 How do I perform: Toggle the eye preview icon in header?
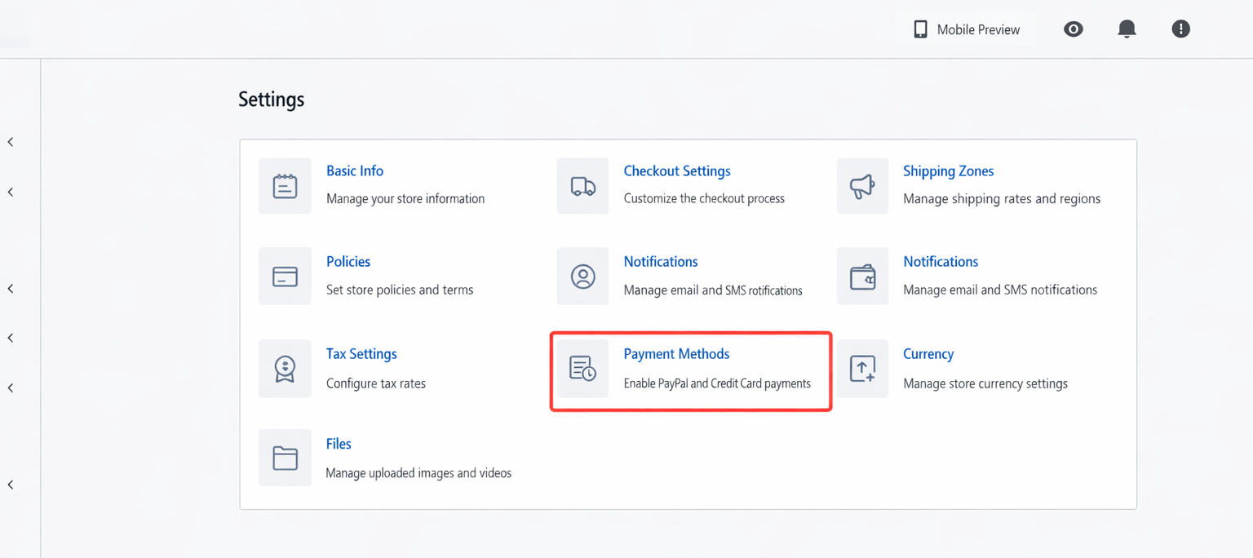tap(1074, 29)
